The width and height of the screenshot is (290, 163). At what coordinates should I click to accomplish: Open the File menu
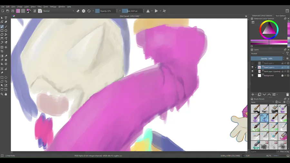[3, 7]
